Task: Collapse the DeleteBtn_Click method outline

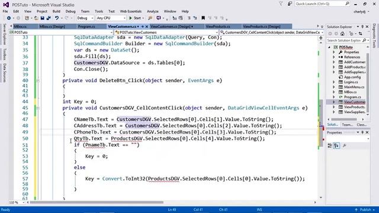Action: [x=38, y=80]
